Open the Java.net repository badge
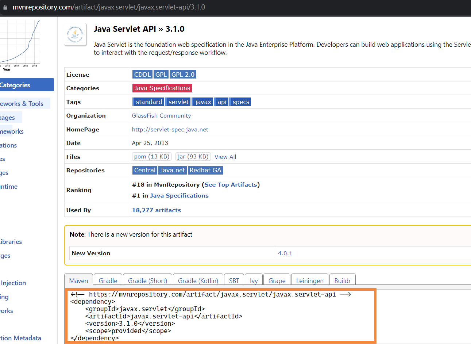The width and height of the screenshot is (471, 344). click(x=173, y=170)
